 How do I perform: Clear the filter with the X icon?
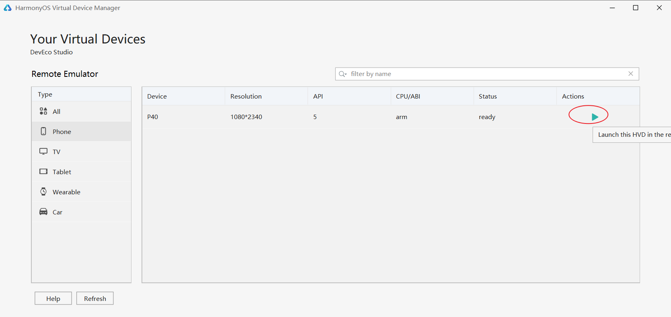[631, 74]
